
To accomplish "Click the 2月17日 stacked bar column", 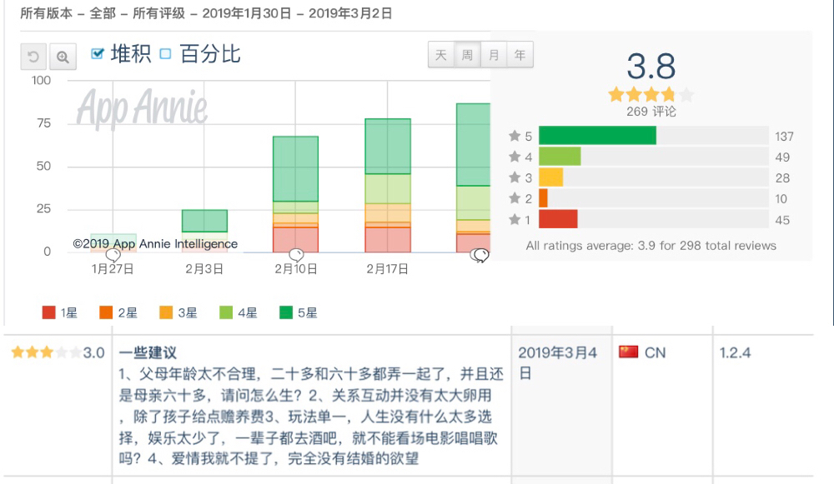I will tap(388, 186).
